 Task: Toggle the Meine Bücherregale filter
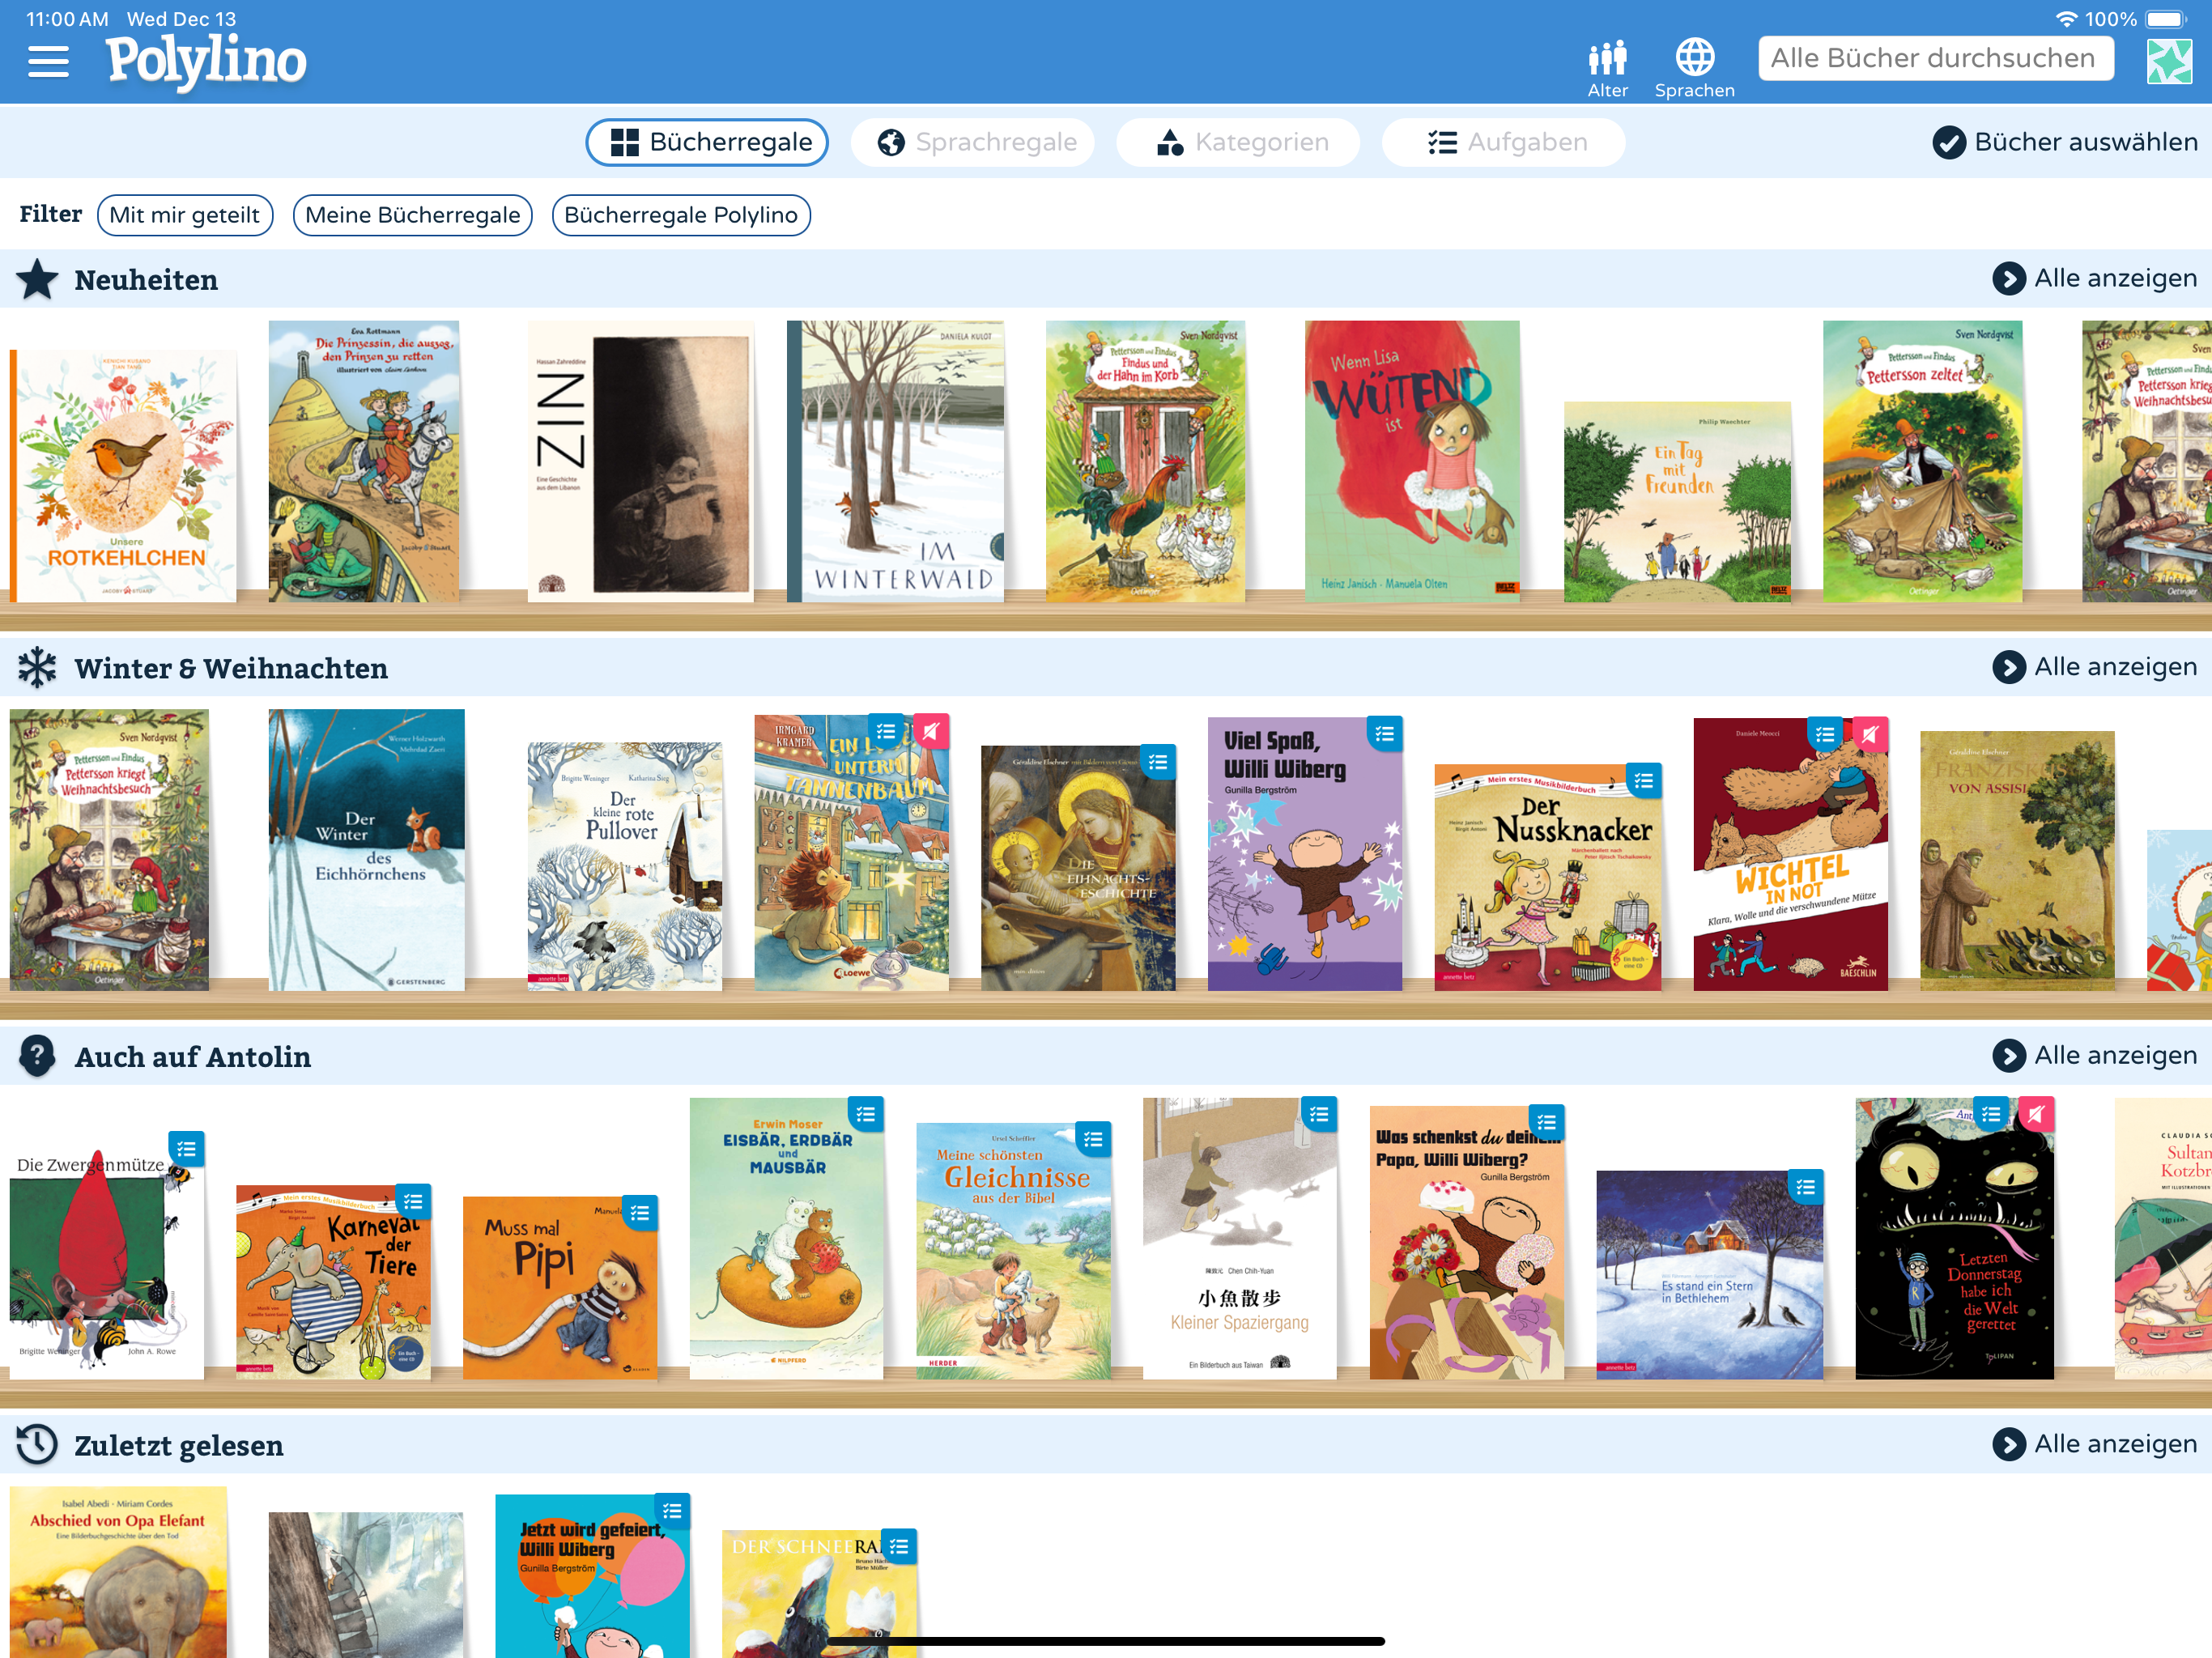412,215
